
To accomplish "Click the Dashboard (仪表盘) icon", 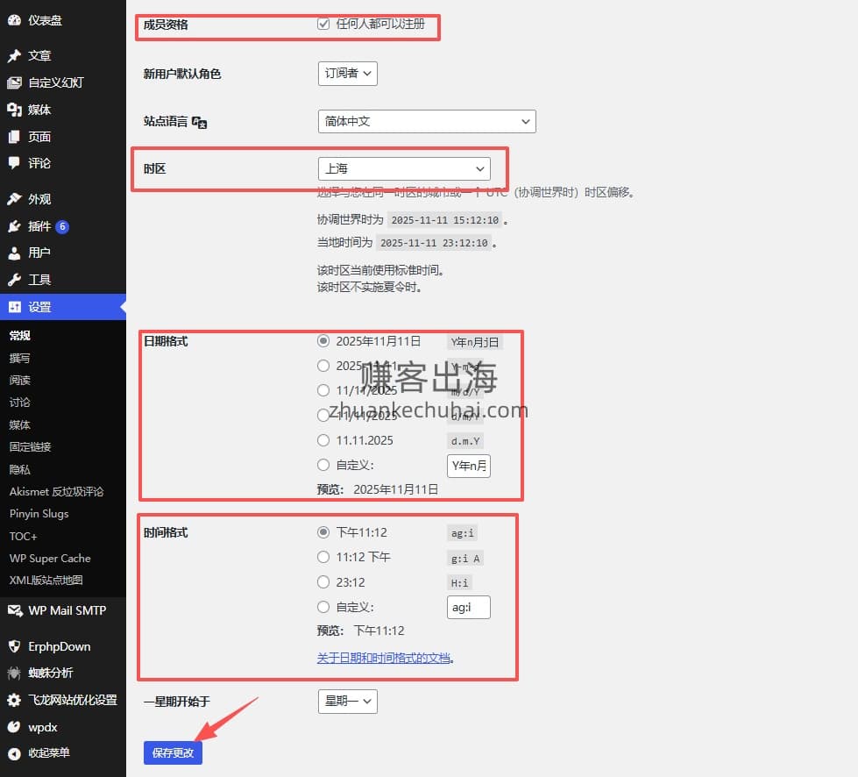I will pyautogui.click(x=14, y=20).
